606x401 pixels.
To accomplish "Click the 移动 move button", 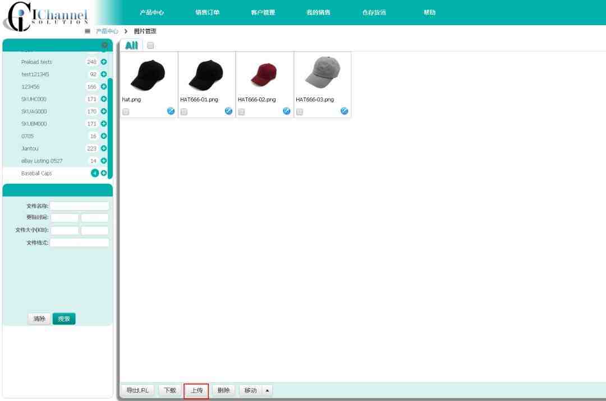I will tap(250, 390).
